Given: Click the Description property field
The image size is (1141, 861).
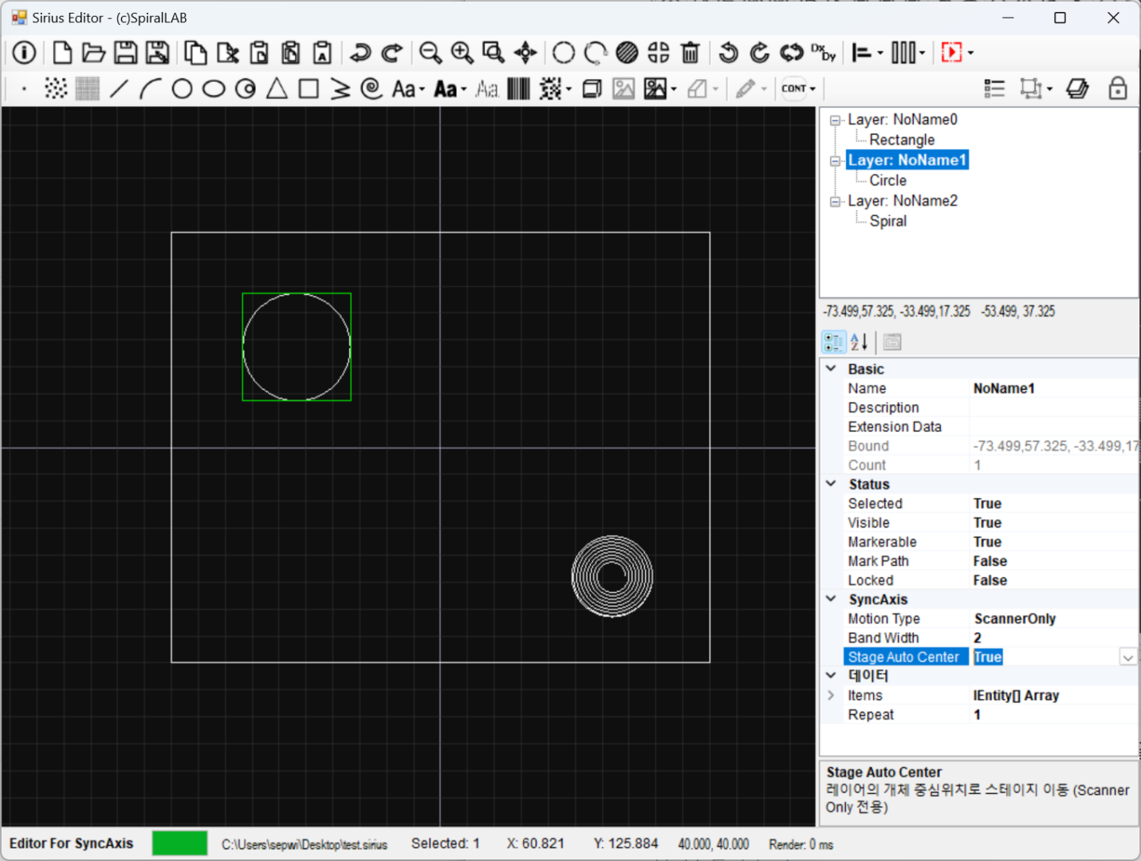Looking at the screenshot, I should (x=1054, y=407).
